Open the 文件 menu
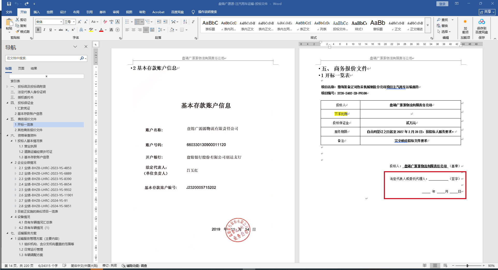The width and height of the screenshot is (498, 270). (x=9, y=12)
